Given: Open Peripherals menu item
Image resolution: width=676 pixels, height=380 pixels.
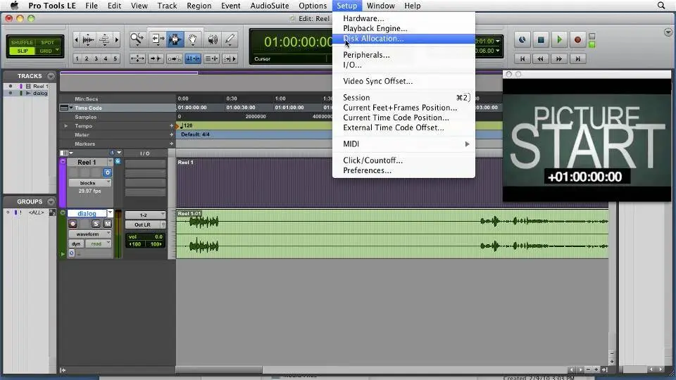Looking at the screenshot, I should click(403, 55).
